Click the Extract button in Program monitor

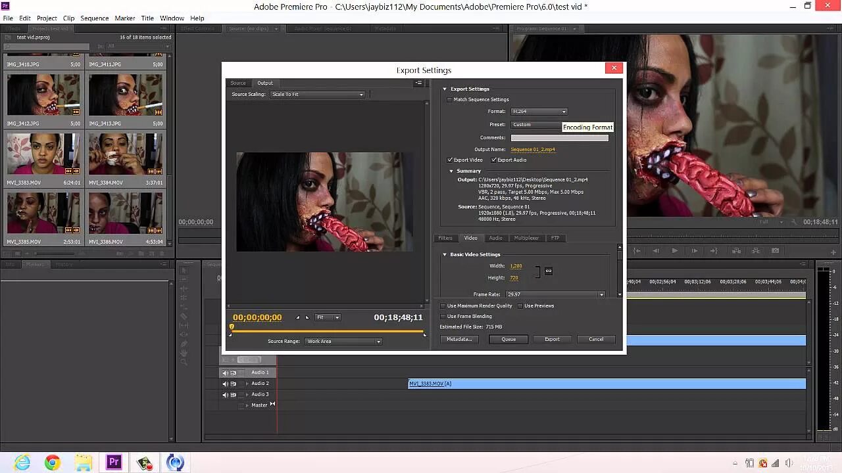[755, 250]
